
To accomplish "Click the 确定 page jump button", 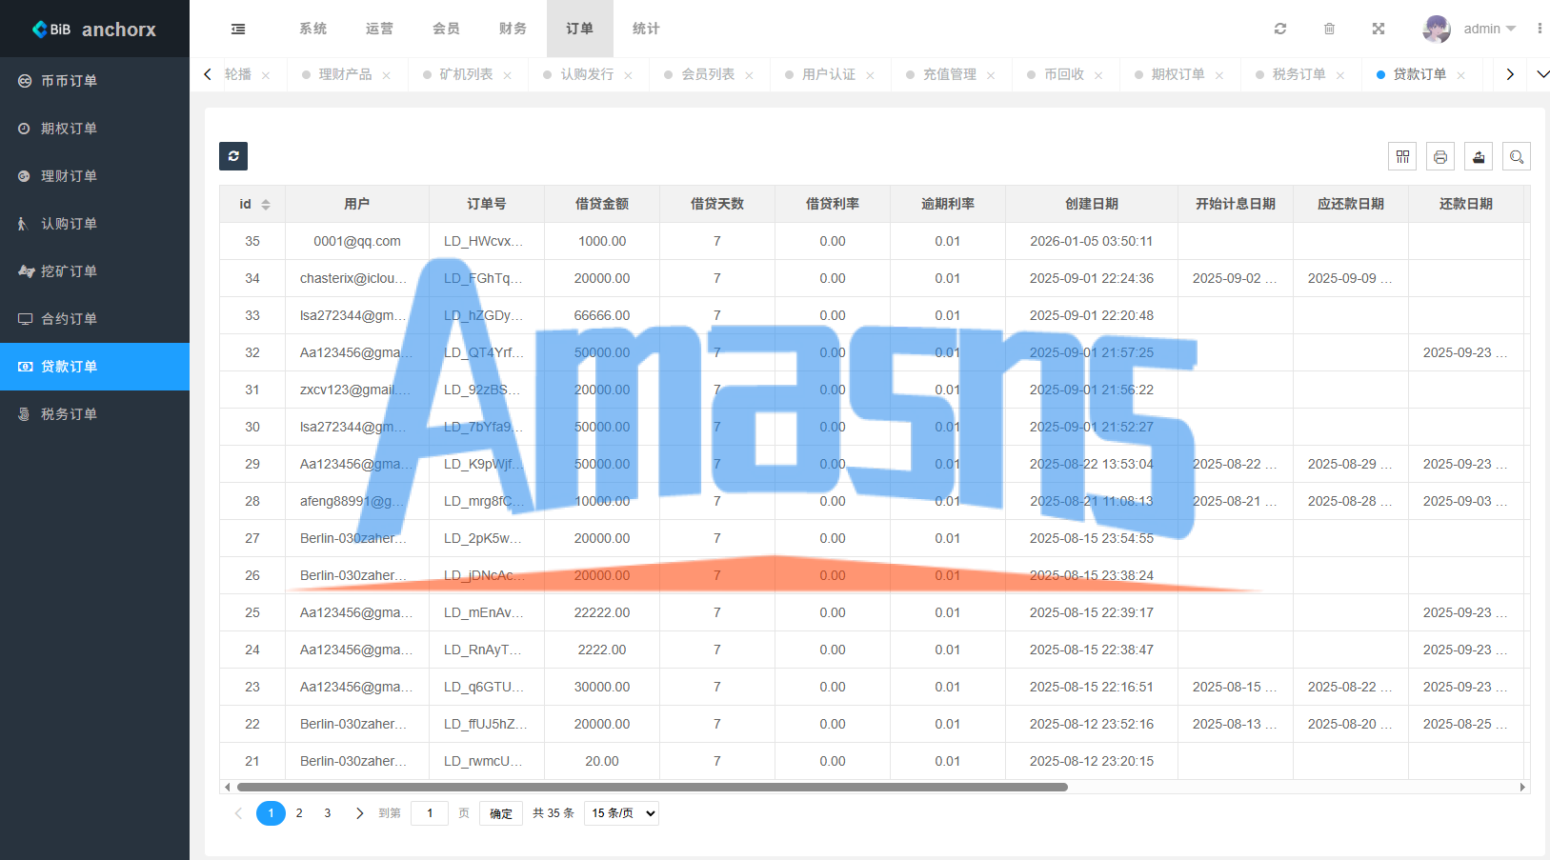I will coord(501,813).
